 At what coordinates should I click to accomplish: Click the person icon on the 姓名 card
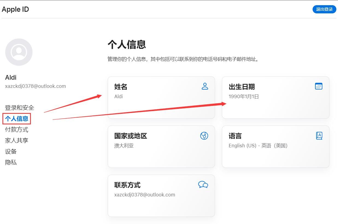tap(205, 86)
